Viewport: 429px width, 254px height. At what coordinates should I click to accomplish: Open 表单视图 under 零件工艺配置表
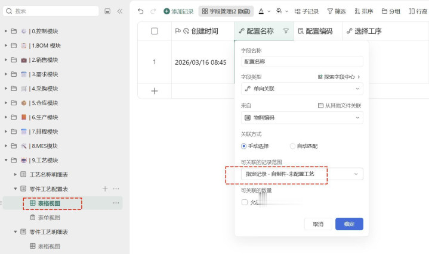tap(49, 217)
